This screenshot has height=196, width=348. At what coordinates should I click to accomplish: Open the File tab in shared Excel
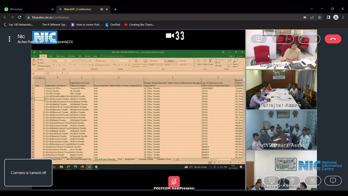tap(35, 56)
